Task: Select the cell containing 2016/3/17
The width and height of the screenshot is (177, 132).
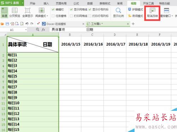Action: click(115, 44)
